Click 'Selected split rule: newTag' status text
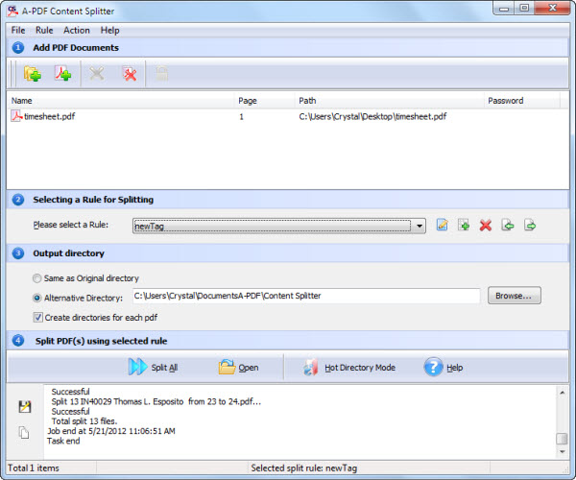This screenshot has width=576, height=480. [x=303, y=468]
